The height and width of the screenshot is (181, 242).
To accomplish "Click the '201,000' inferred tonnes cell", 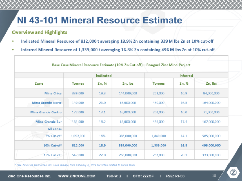I will pos(159,112).
